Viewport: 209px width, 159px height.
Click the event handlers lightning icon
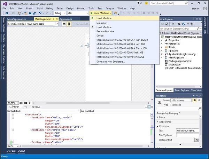(199, 100)
